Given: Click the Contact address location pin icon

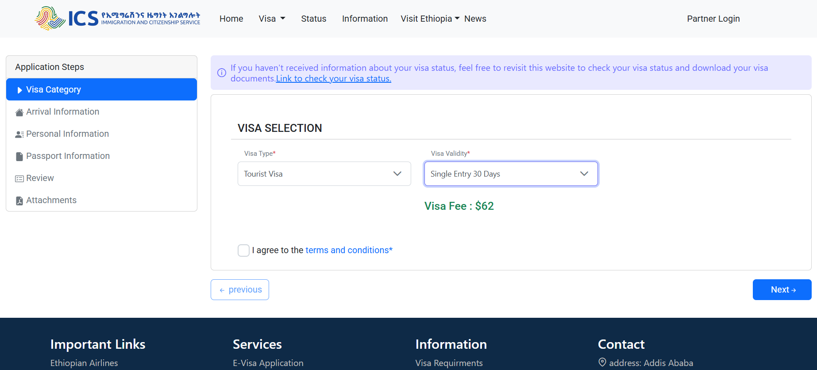Looking at the screenshot, I should (602, 362).
